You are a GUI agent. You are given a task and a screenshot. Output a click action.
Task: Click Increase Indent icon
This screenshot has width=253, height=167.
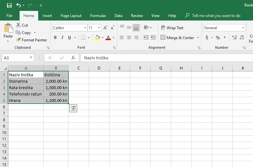pos(153,38)
